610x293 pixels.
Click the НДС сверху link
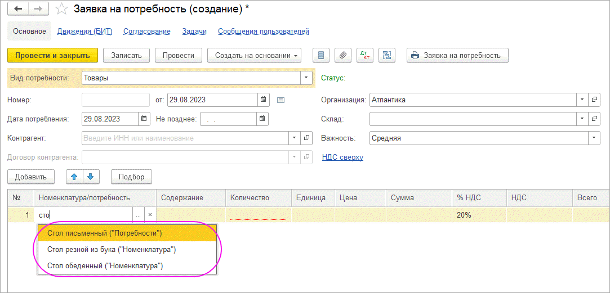click(x=342, y=157)
